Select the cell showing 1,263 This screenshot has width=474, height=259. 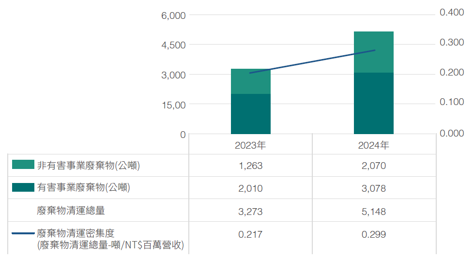250,166
